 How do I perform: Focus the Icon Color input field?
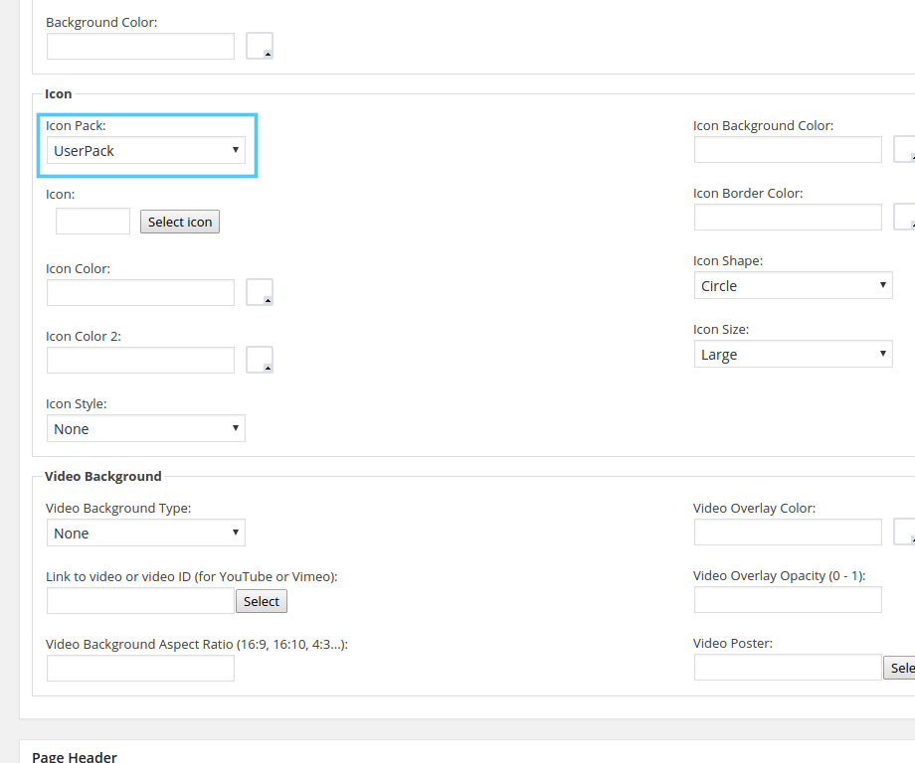(x=140, y=292)
